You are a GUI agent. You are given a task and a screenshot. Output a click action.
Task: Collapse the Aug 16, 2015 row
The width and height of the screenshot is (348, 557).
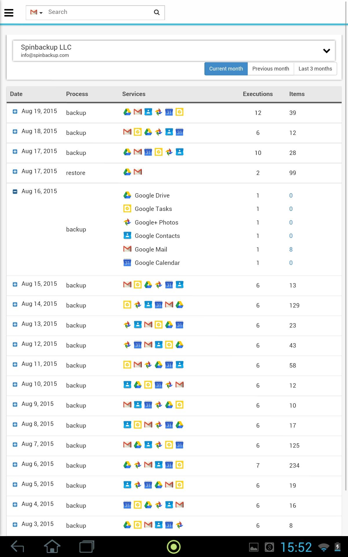[15, 191]
